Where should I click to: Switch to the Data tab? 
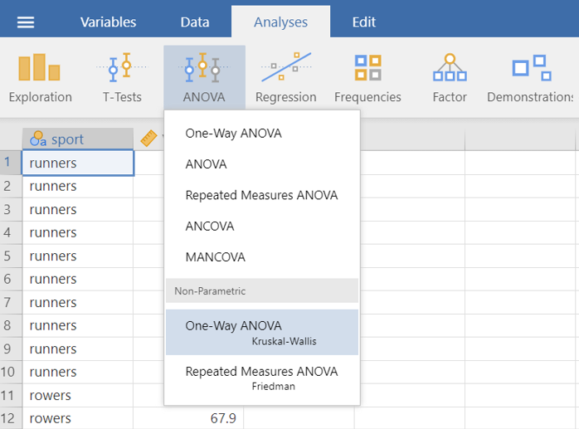[x=195, y=22]
